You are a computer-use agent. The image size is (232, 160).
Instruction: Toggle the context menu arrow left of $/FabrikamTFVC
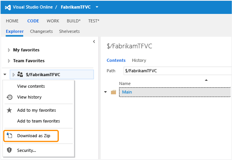(5, 74)
